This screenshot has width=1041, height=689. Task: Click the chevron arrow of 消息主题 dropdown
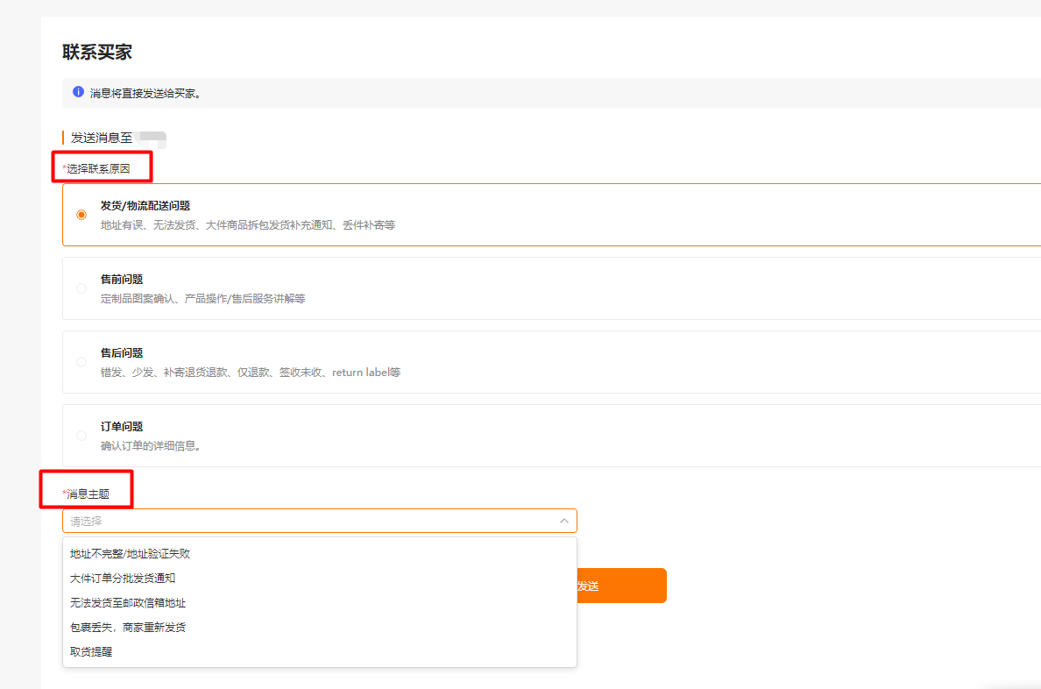coord(563,521)
